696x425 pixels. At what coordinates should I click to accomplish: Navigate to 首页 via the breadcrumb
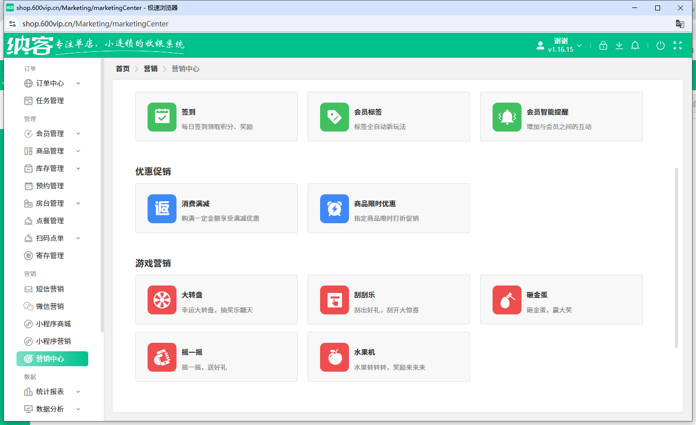pos(122,68)
